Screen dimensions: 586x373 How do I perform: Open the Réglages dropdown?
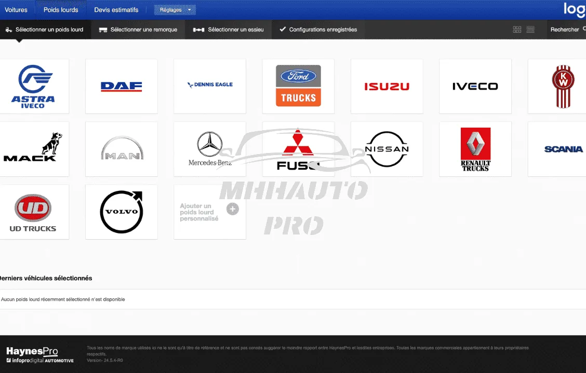click(x=175, y=9)
